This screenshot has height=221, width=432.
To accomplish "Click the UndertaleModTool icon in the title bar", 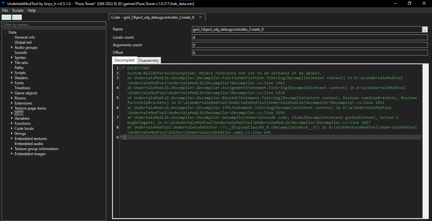I will [3, 3].
